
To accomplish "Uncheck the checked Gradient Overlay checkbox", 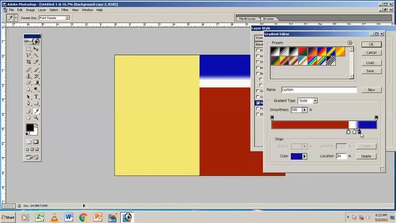I will [x=257, y=103].
